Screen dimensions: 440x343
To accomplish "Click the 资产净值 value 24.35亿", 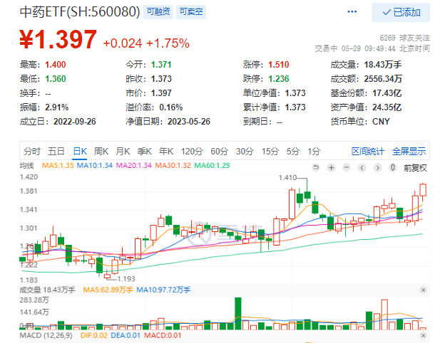I will pyautogui.click(x=387, y=107).
